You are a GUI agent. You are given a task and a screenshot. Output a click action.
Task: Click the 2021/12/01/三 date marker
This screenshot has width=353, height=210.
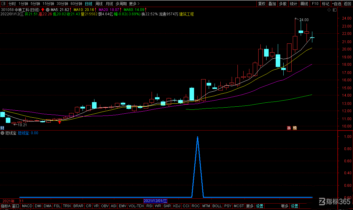pos(155,201)
